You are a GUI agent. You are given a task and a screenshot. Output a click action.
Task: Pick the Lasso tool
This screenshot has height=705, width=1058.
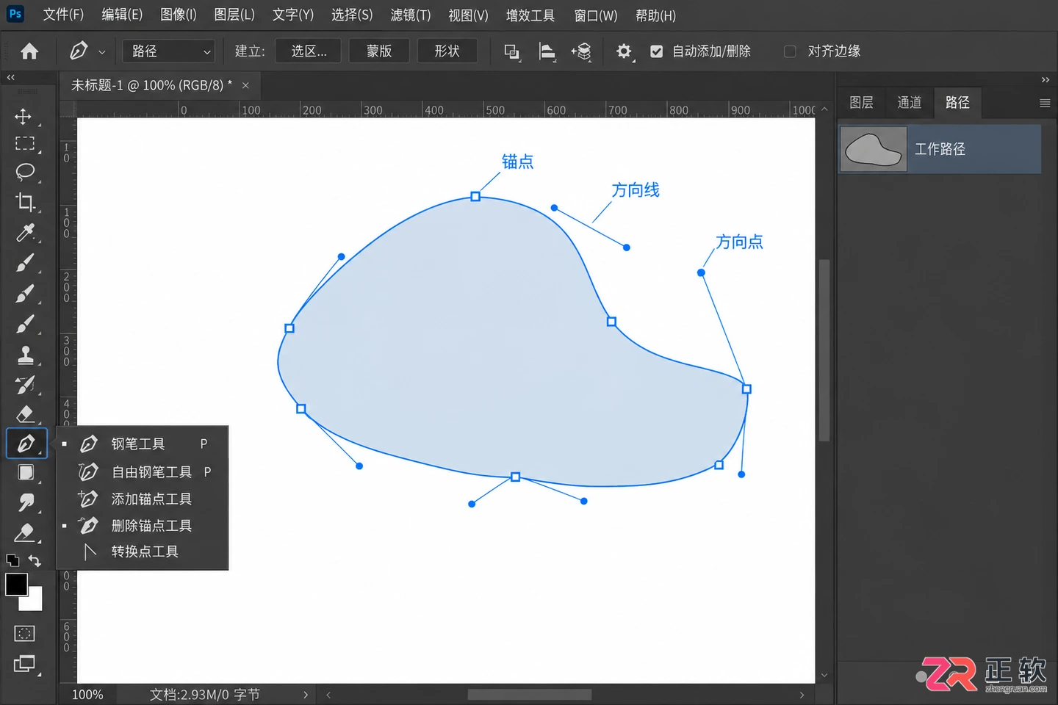pos(25,172)
